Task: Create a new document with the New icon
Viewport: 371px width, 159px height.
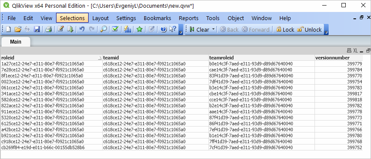Action: tap(8, 29)
